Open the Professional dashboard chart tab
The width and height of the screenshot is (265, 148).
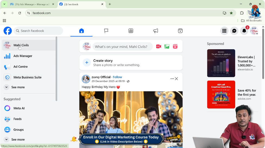pos(131,31)
